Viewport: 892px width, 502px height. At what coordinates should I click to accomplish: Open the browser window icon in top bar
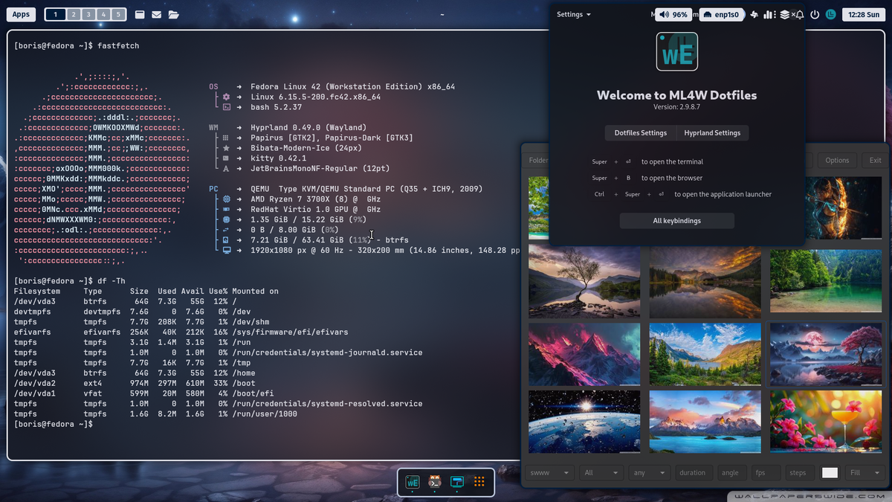(x=140, y=14)
